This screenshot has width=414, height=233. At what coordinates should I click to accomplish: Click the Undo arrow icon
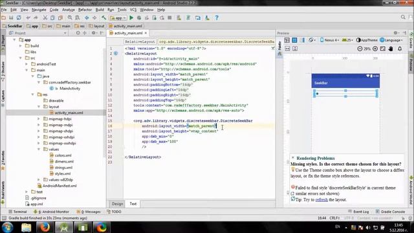pyautogui.click(x=28, y=17)
